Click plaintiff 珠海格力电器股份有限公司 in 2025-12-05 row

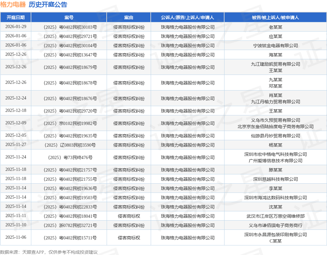pyautogui.click(x=187, y=136)
